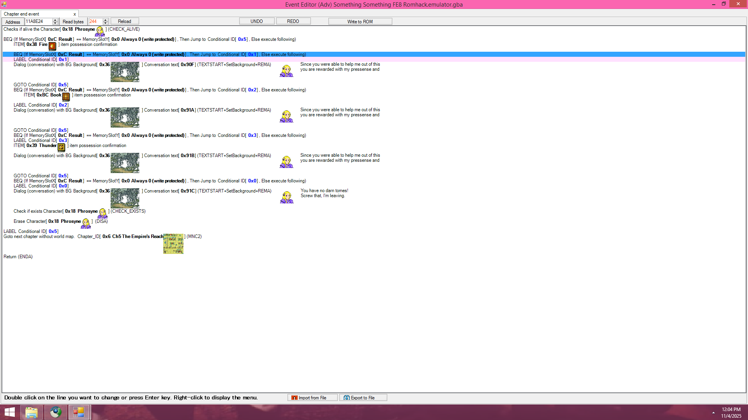748x420 pixels.
Task: Click the UNDO button
Action: click(x=256, y=21)
